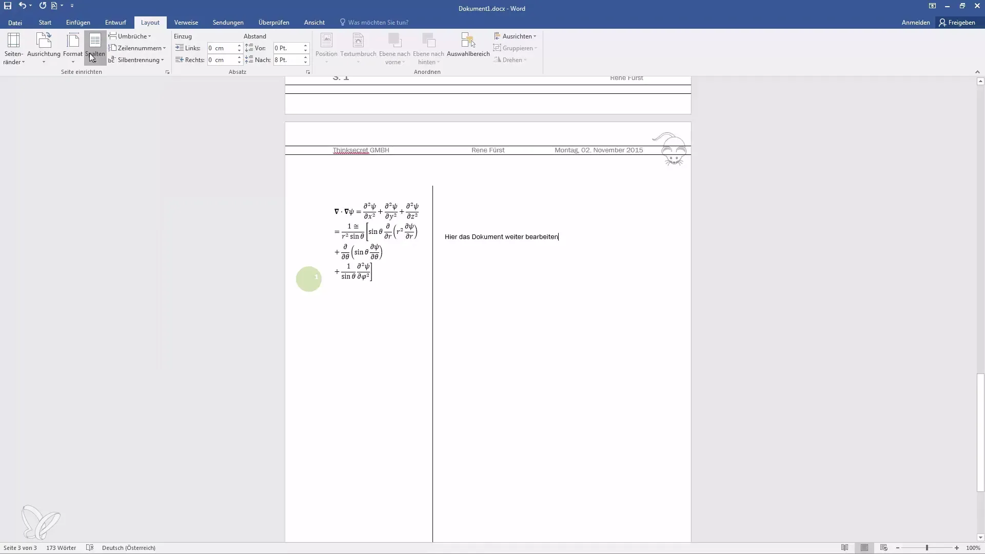Open the Zeilennummern dropdown
985x554 pixels.
(137, 48)
